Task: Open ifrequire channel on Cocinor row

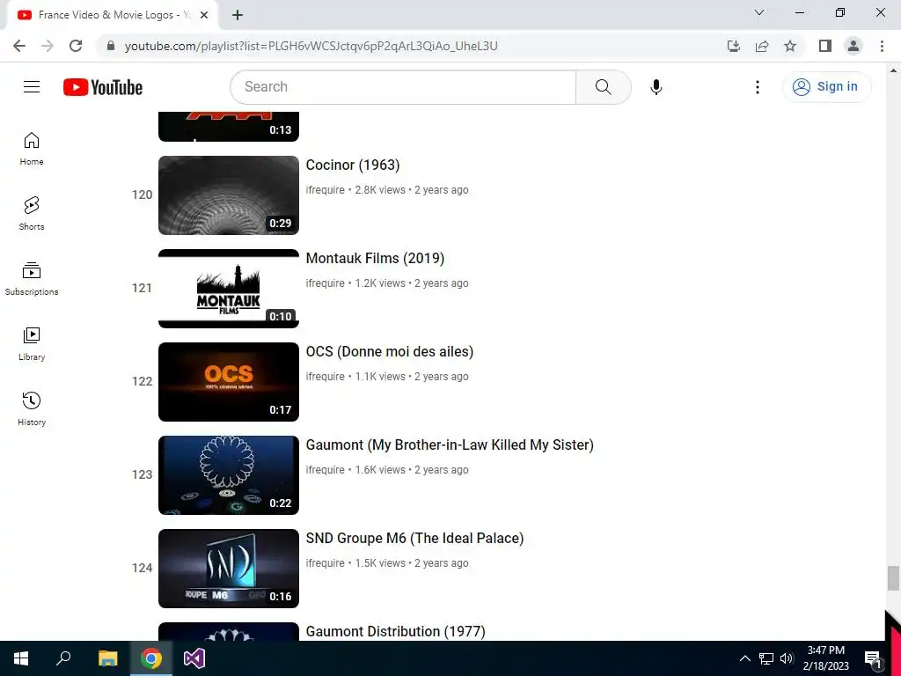Action: (326, 190)
